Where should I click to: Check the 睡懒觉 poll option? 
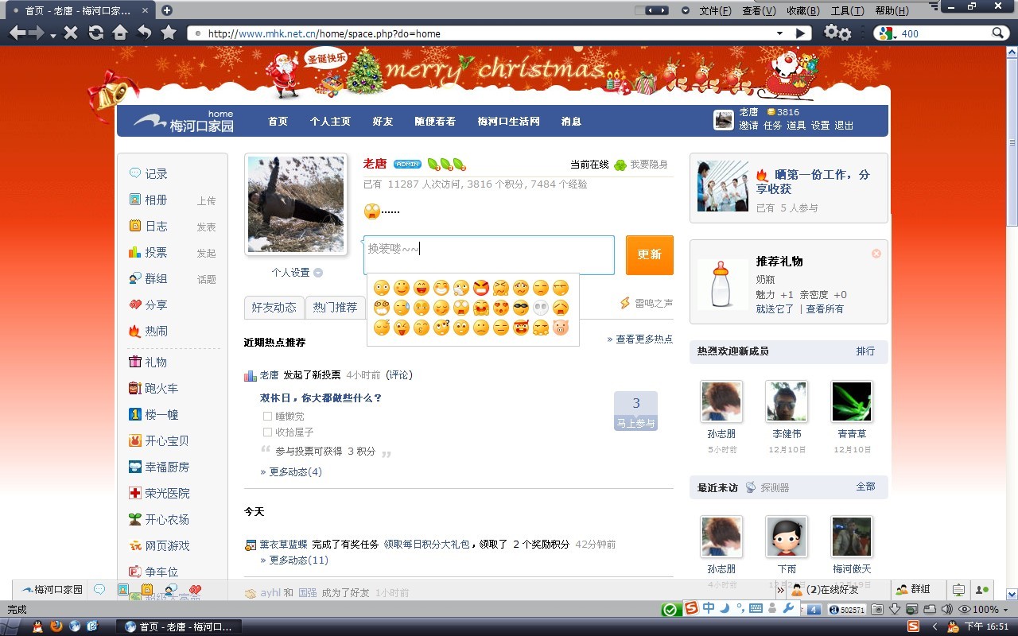(268, 416)
